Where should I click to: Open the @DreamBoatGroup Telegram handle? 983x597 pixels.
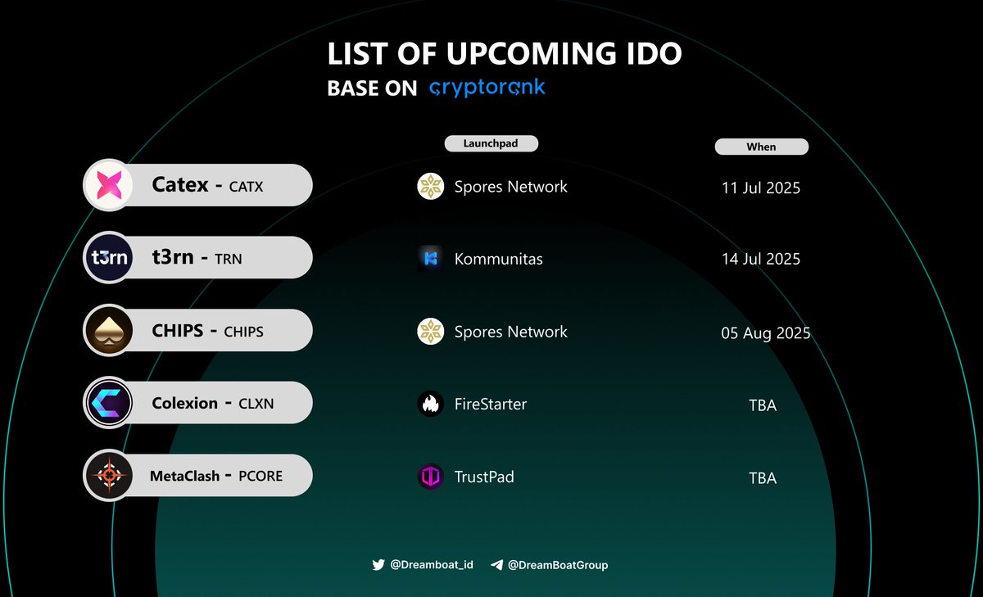(558, 565)
